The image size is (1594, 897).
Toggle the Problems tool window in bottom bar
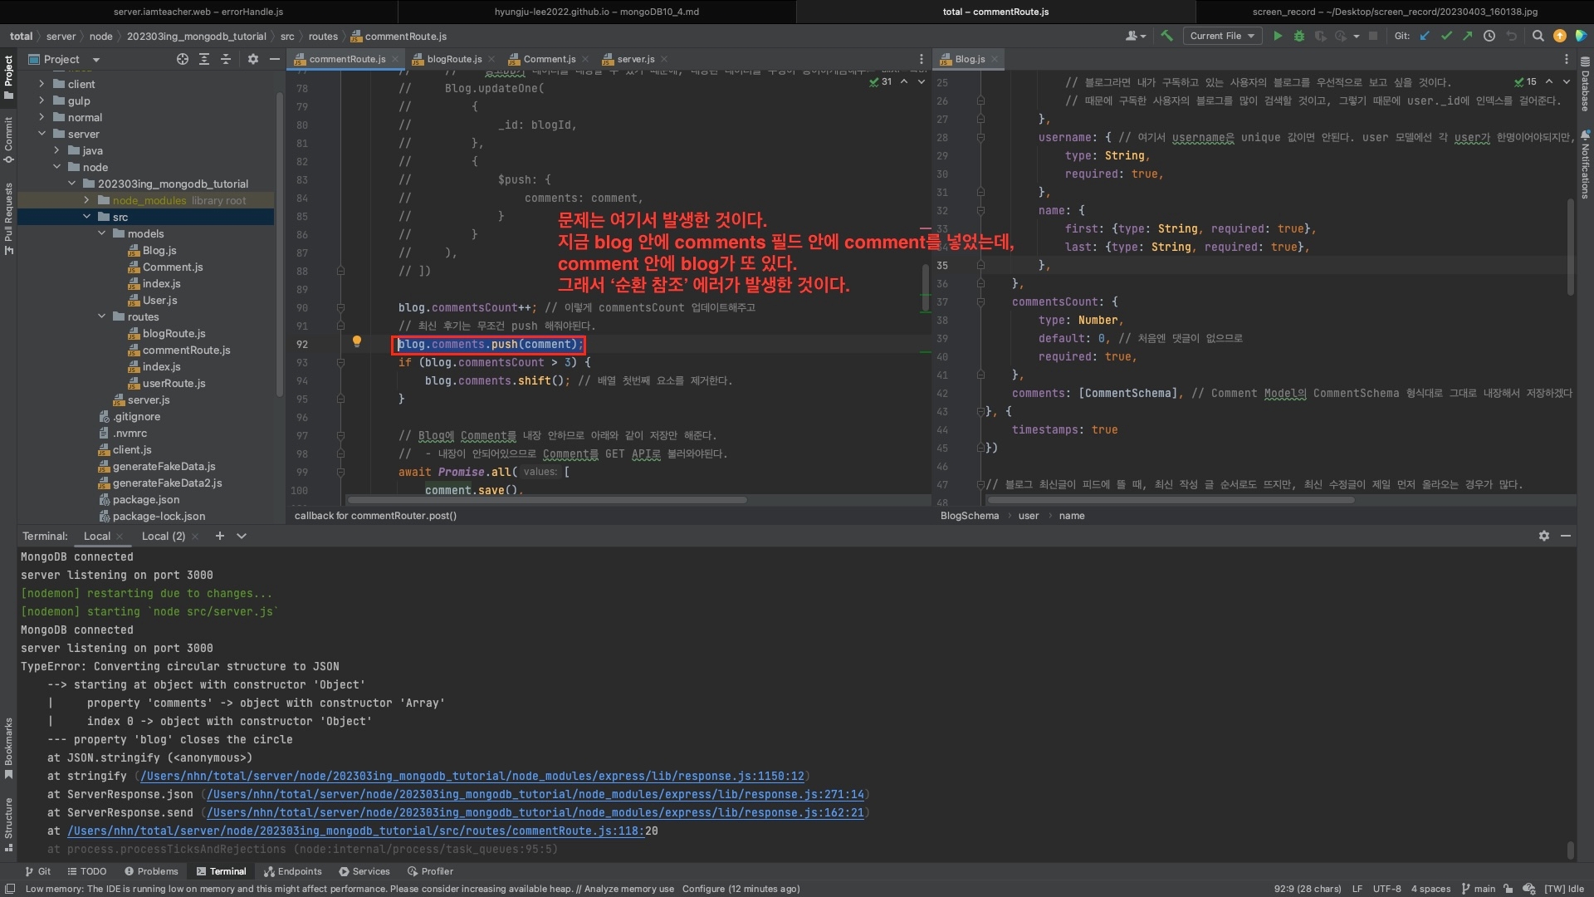pos(151,871)
